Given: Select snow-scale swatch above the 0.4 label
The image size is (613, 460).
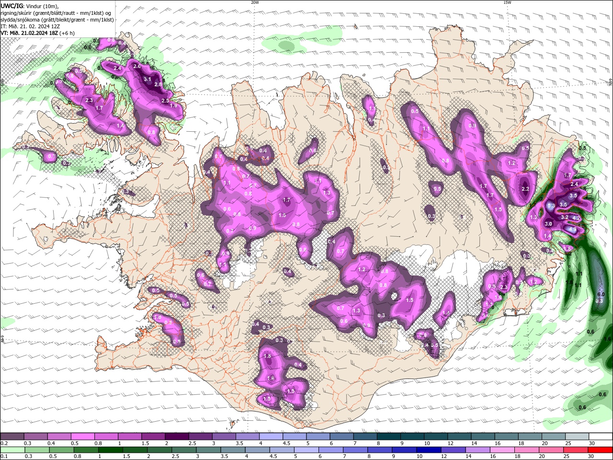Looking at the screenshot, I should (59, 437).
